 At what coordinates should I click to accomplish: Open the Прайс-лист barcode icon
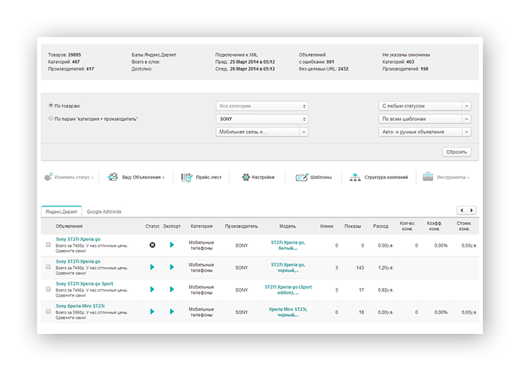(x=186, y=177)
